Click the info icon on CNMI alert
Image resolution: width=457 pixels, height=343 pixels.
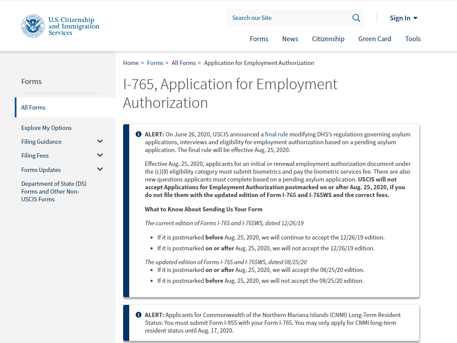click(138, 315)
